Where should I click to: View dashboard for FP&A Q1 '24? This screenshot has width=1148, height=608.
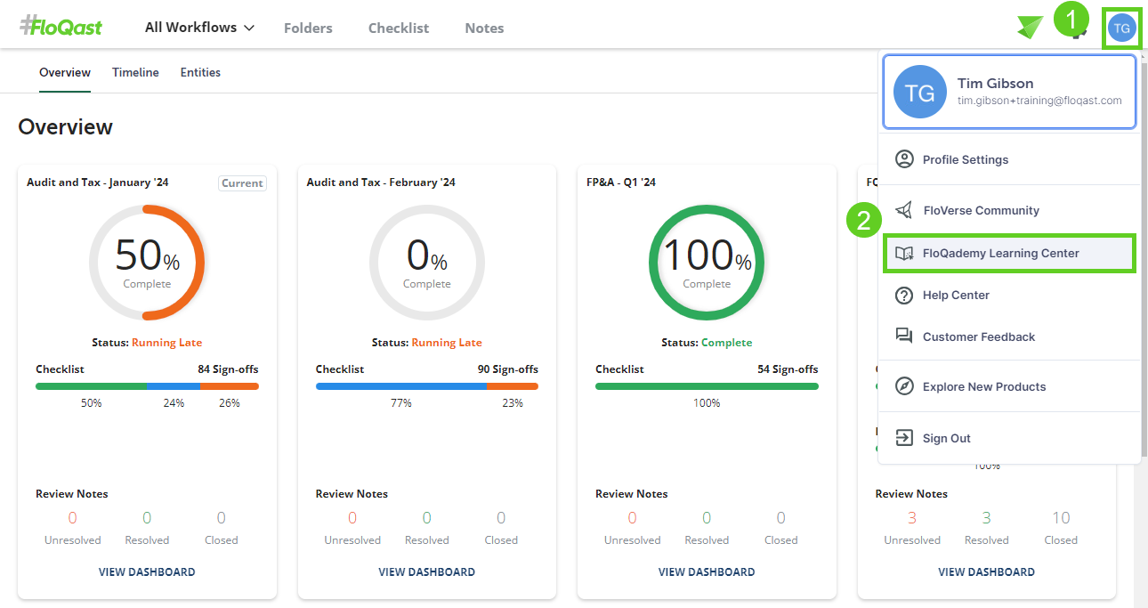pos(707,572)
